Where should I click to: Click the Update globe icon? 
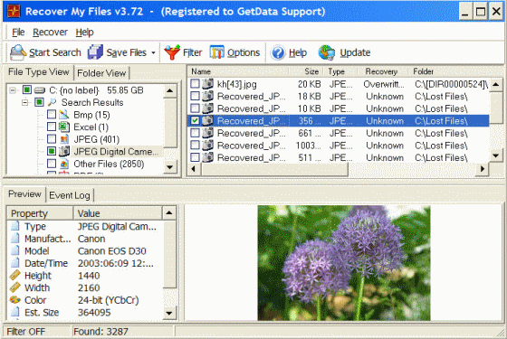(327, 52)
